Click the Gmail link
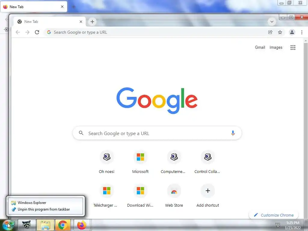The height and width of the screenshot is (231, 308). pyautogui.click(x=260, y=47)
